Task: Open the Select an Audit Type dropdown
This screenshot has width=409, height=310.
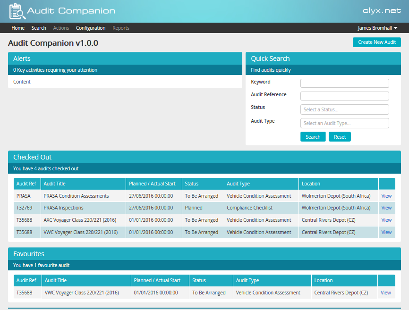Action: tap(345, 123)
